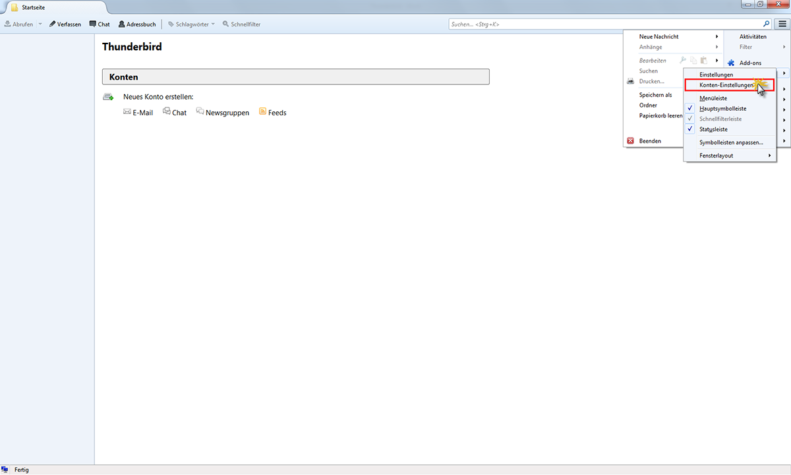Open Aktivitäten from the menu
Viewport: 791px width, 475px height.
[753, 37]
